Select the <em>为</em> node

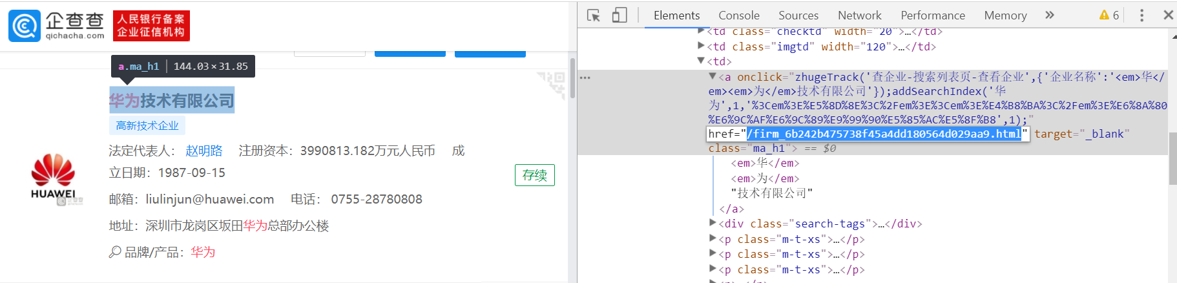[765, 178]
